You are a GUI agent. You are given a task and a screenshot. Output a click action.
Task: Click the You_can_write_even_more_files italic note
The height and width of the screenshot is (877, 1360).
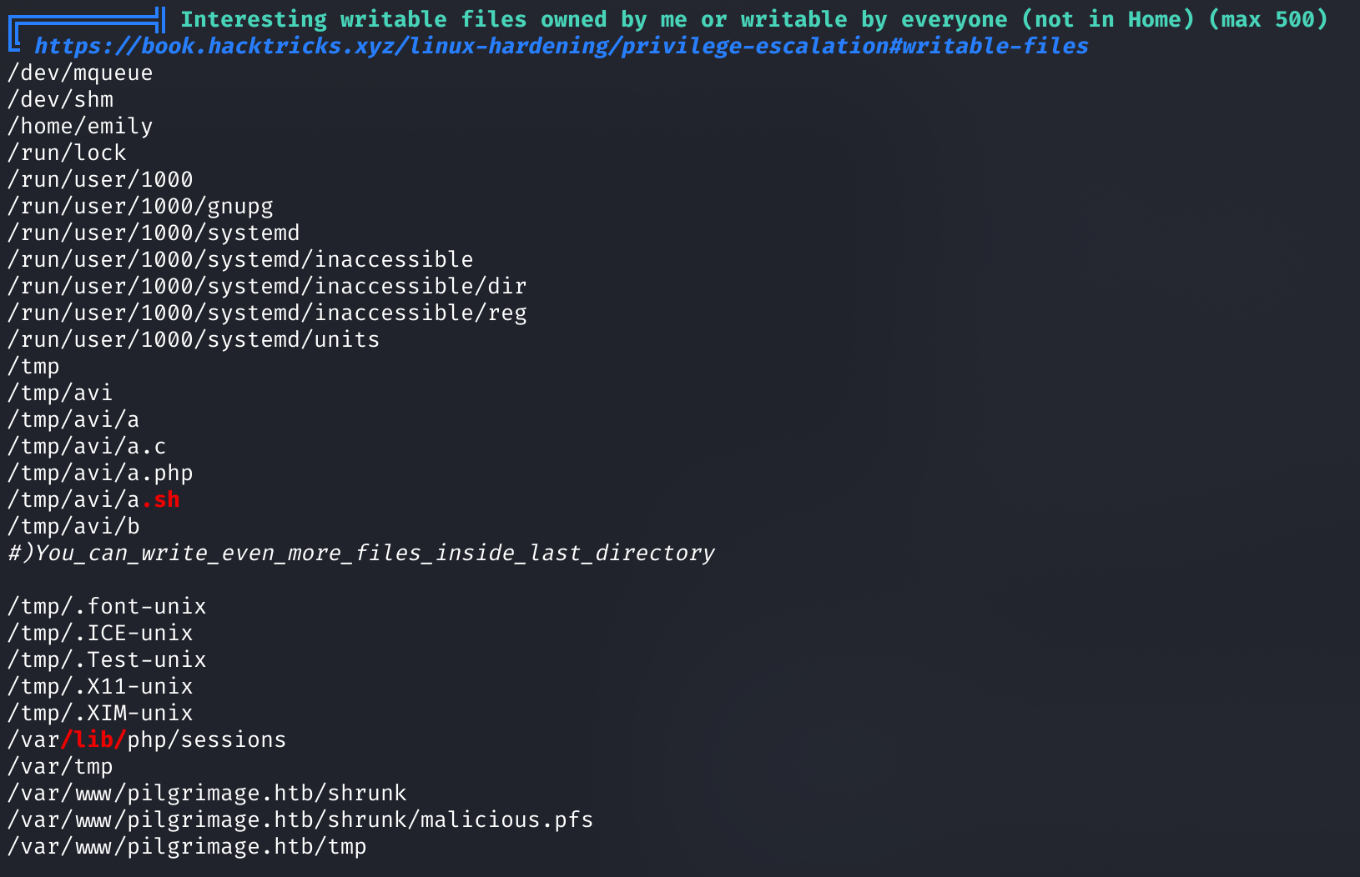pos(361,553)
